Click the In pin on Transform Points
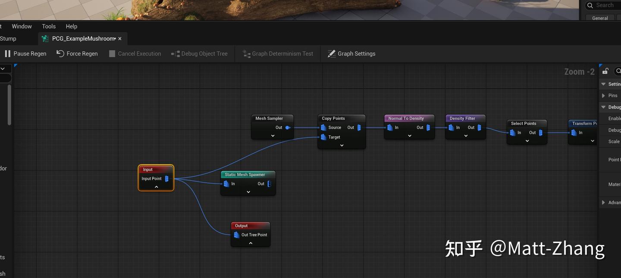This screenshot has height=278, width=621. tap(574, 133)
